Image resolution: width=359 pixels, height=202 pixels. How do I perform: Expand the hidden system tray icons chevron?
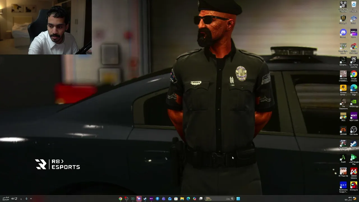click(x=31, y=199)
